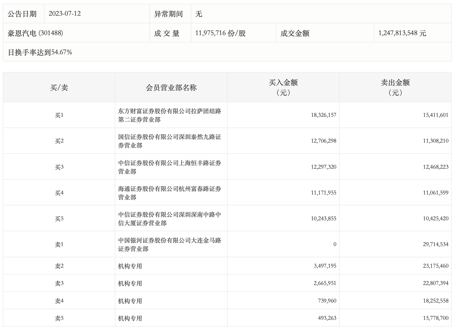Click the 卖5 row label
456x329 pixels.
59,318
